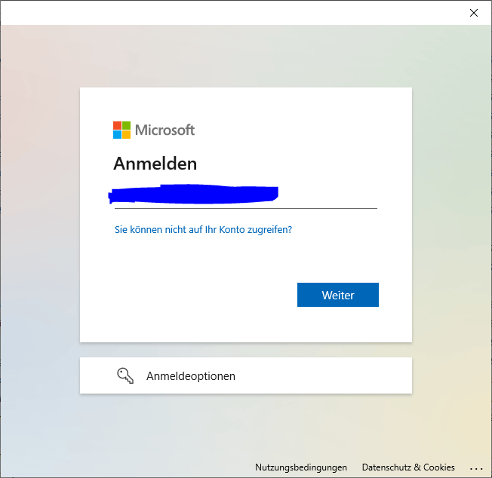This screenshot has height=478, width=492.
Task: Click the red square of Microsoft logo
Action: point(118,126)
